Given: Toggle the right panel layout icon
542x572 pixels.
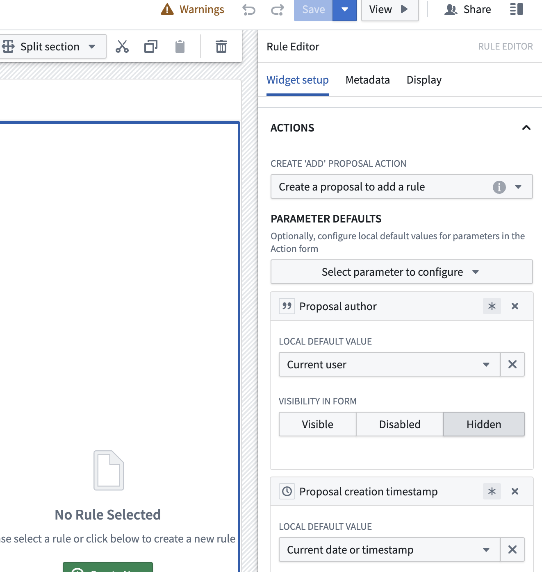Looking at the screenshot, I should [x=517, y=9].
